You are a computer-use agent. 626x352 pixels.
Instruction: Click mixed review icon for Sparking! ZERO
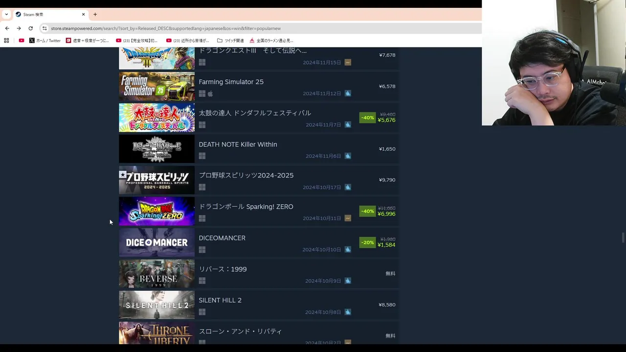coord(348,218)
